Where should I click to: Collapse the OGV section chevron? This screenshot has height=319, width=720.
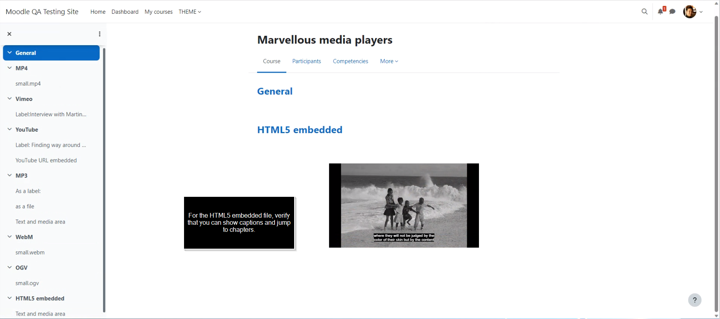pyautogui.click(x=9, y=268)
